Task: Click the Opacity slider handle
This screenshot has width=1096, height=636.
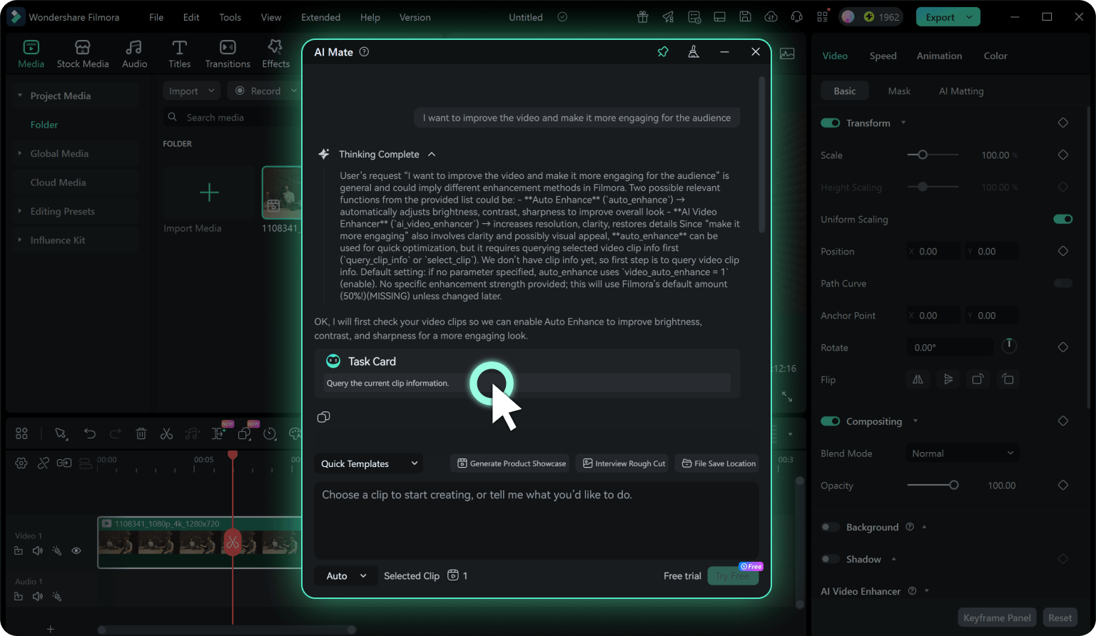Action: pos(953,485)
